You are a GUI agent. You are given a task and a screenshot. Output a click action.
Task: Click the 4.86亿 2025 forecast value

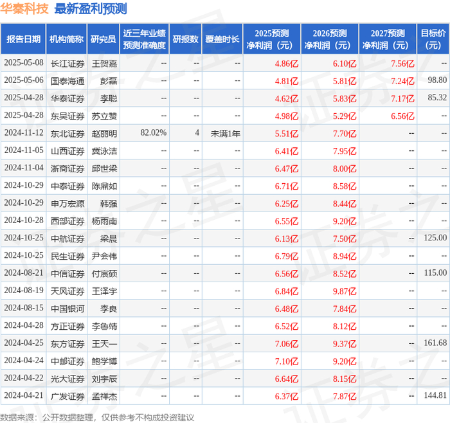click(287, 64)
